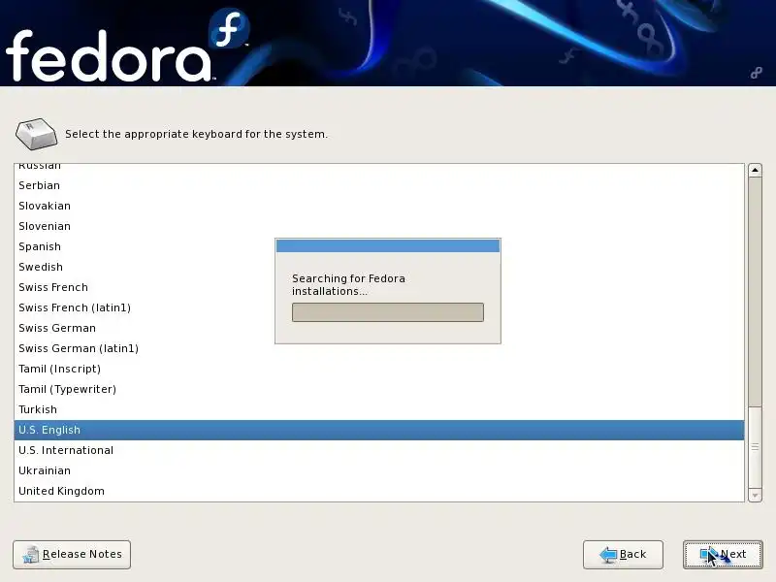776x582 pixels.
Task: Proceed with the Next button
Action: pyautogui.click(x=723, y=554)
